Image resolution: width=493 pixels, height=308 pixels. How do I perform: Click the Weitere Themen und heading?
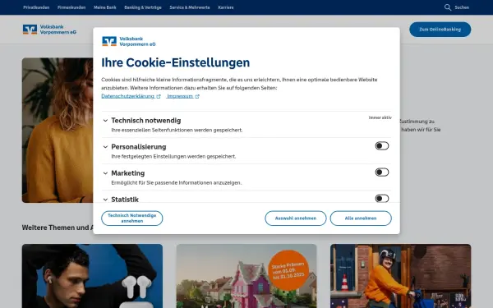tap(58, 228)
